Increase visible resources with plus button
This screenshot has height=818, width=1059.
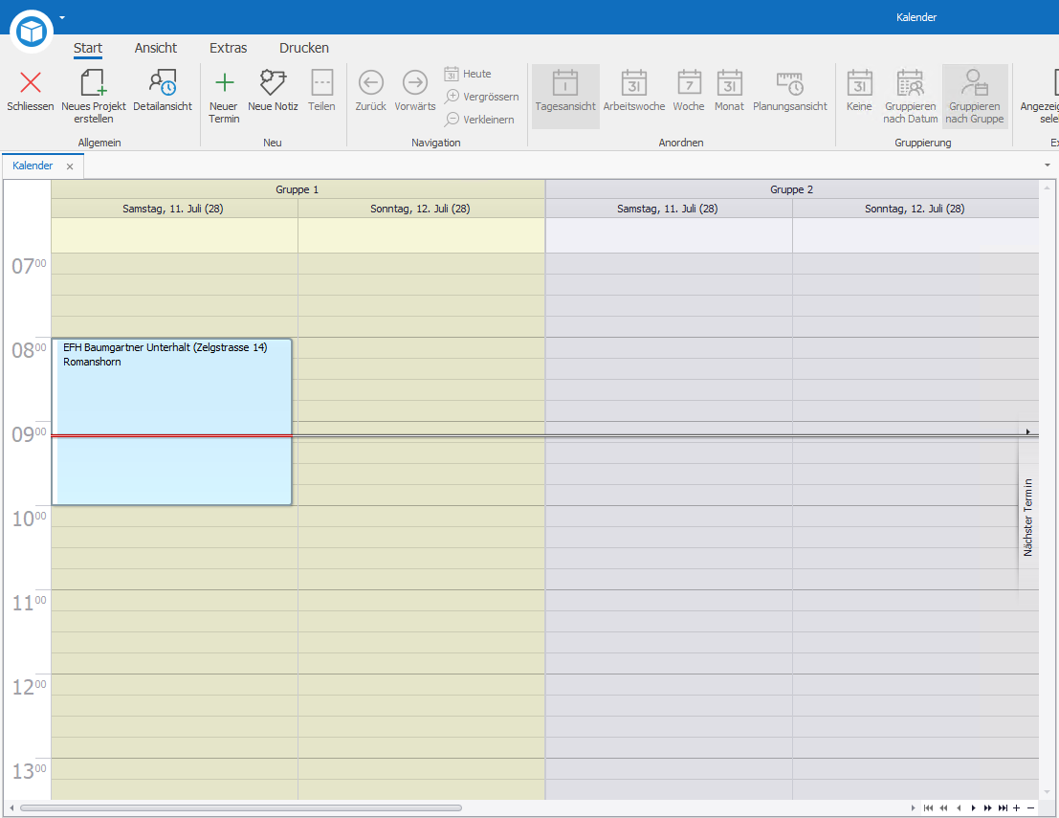[x=1017, y=807]
